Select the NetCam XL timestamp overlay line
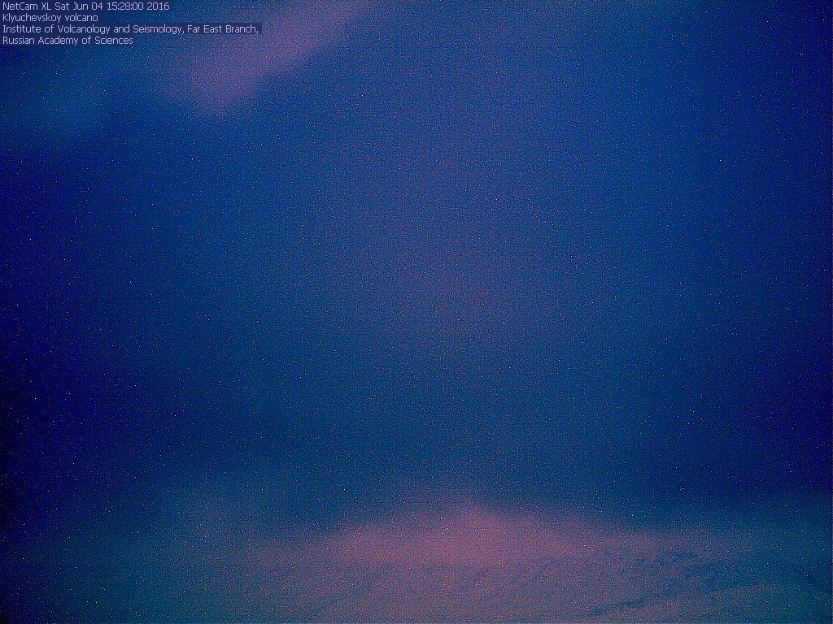 86,6
